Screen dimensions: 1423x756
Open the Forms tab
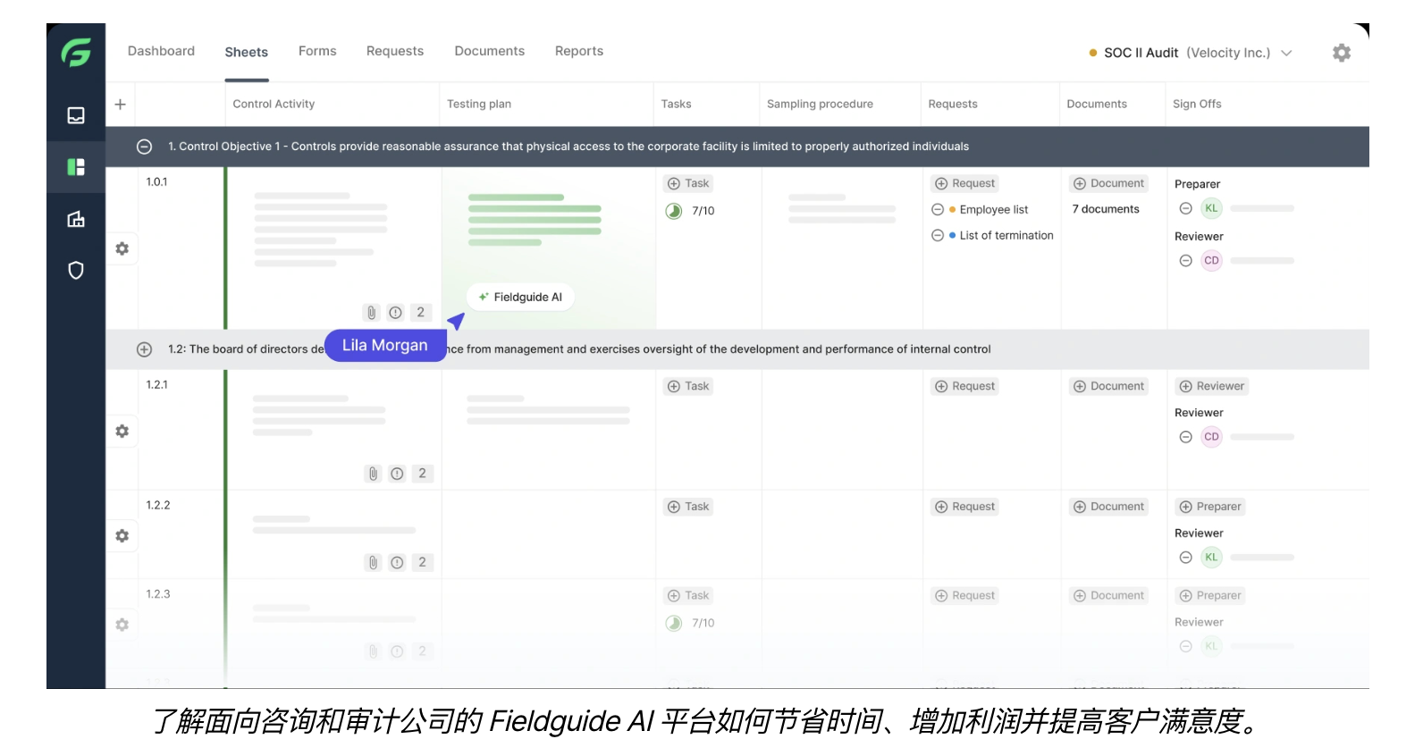click(x=317, y=51)
